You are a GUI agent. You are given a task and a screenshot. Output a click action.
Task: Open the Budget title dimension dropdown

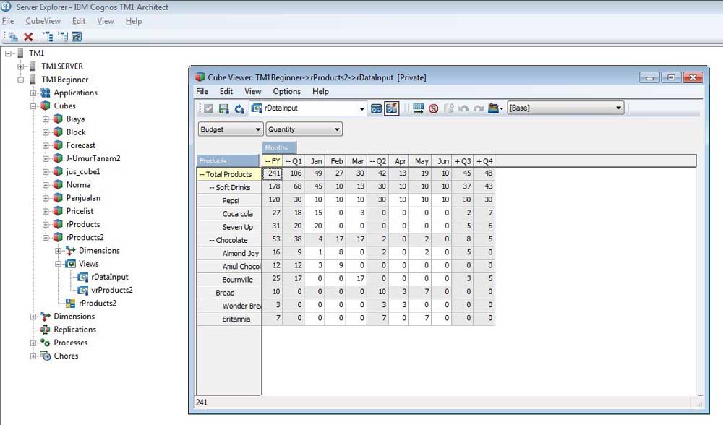tap(258, 129)
